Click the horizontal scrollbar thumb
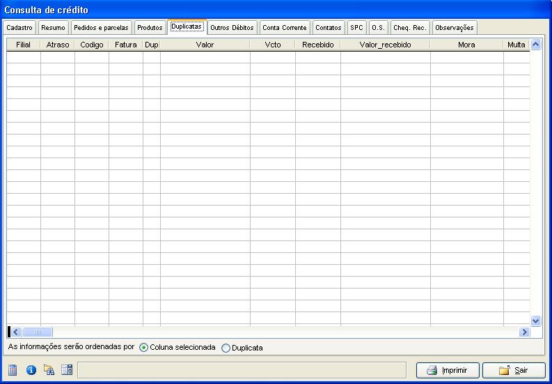 point(38,332)
